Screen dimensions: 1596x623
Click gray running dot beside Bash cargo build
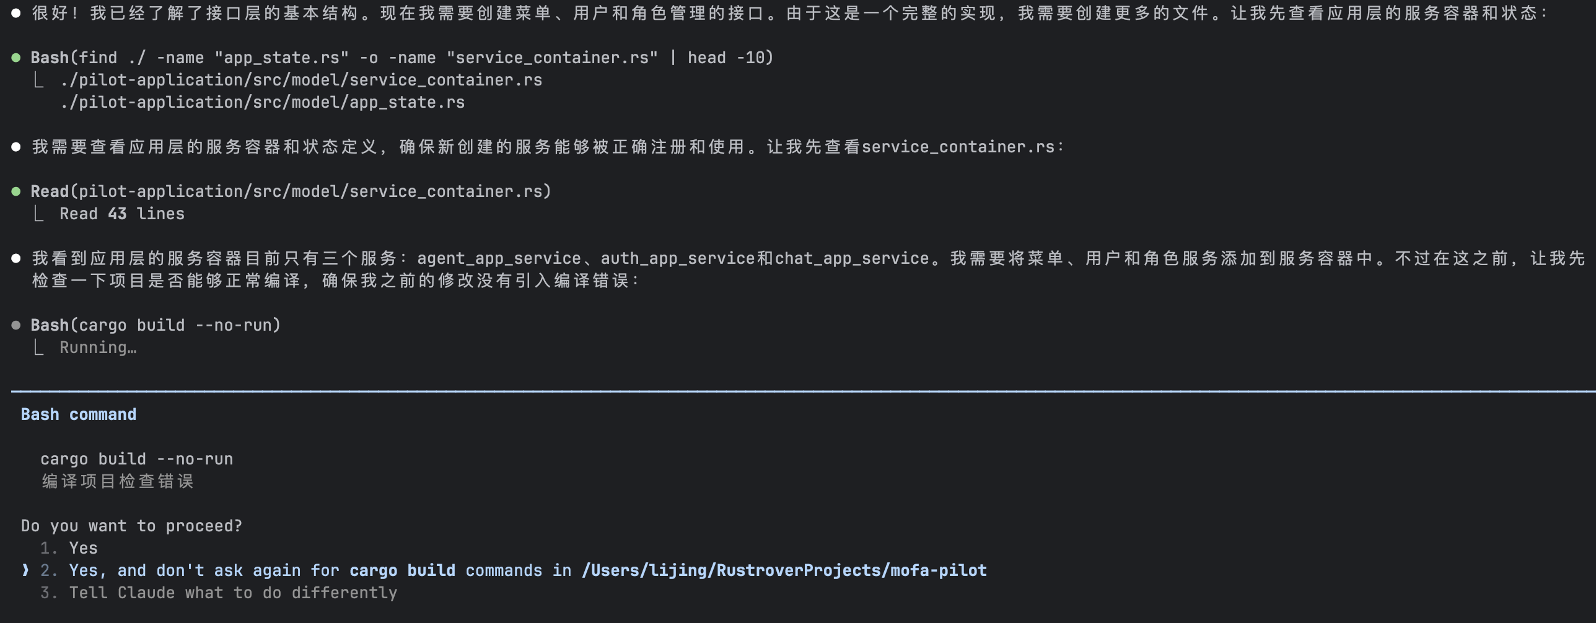point(16,326)
